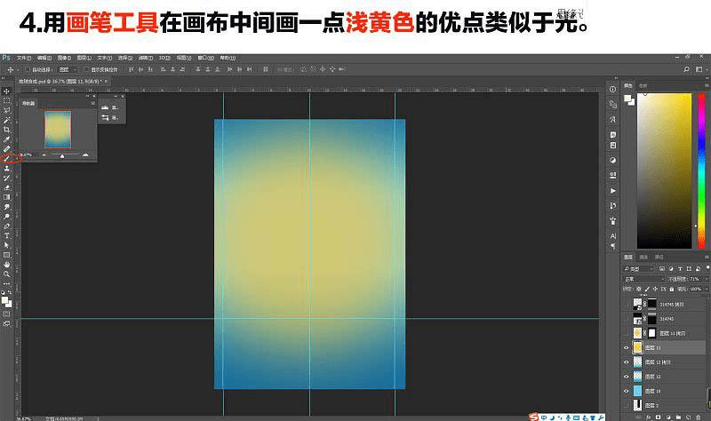
Task: Open the 3D menu
Action: point(164,58)
